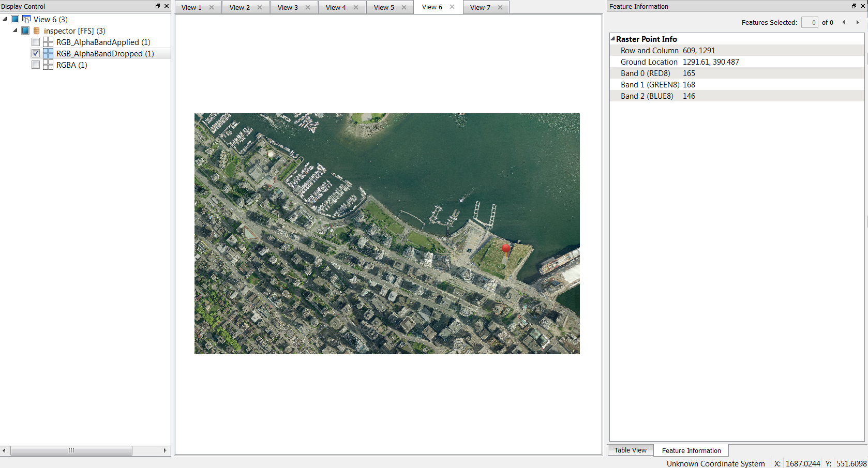Close the View 1 tab

pyautogui.click(x=212, y=7)
